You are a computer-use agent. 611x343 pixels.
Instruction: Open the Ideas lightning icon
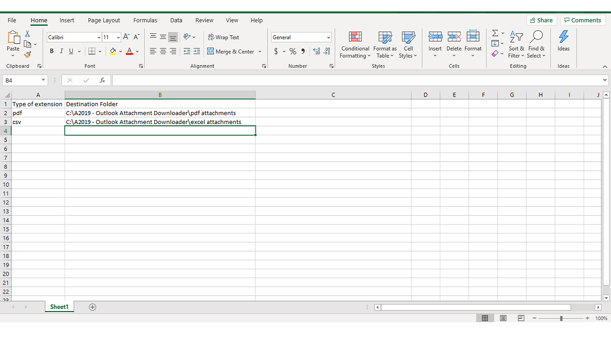pyautogui.click(x=563, y=41)
